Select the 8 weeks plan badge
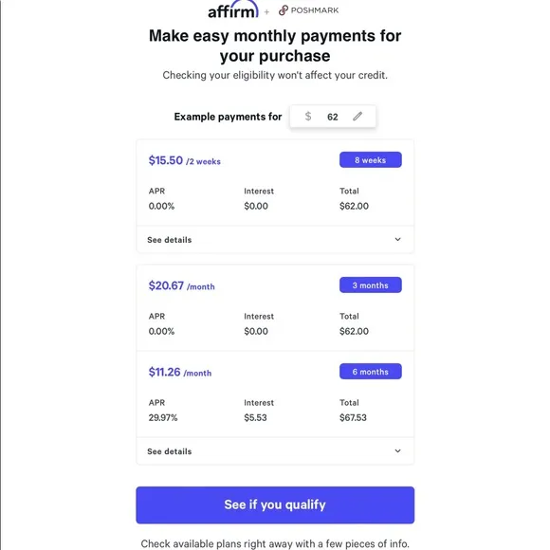This screenshot has width=550, height=550. 371,160
